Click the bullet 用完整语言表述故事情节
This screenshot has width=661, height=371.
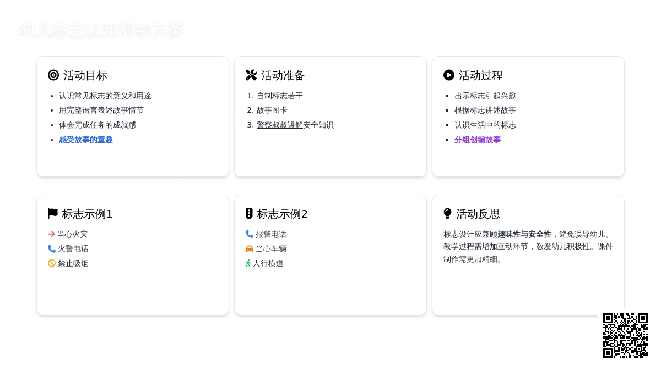(101, 110)
